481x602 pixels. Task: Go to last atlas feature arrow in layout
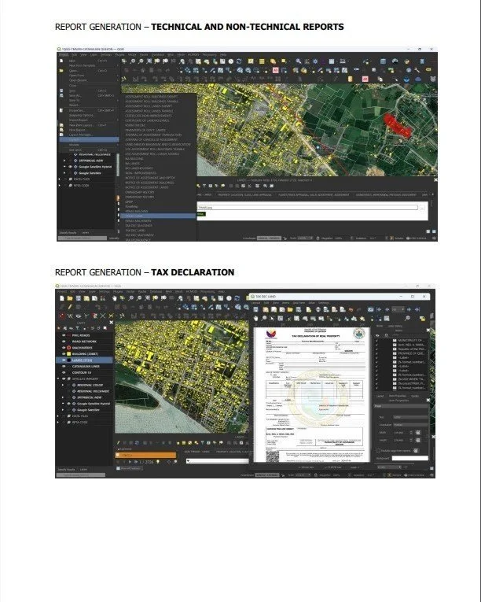[417, 309]
